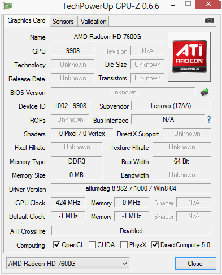Click the Subvendor Lenovo field
222x275 pixels.
click(x=171, y=106)
